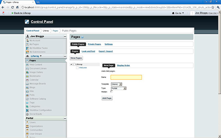Open Social Equity in sidebar
The height and width of the screenshot is (138, 221).
36,114
